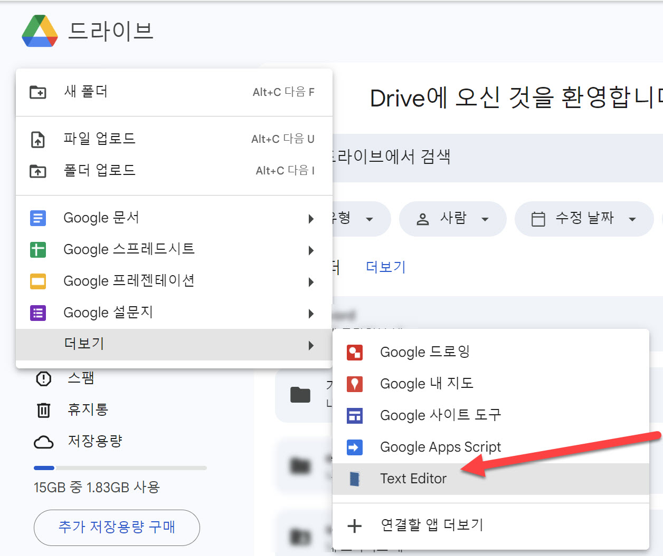
Task: Click the Google Forms purple icon
Action: (x=38, y=313)
